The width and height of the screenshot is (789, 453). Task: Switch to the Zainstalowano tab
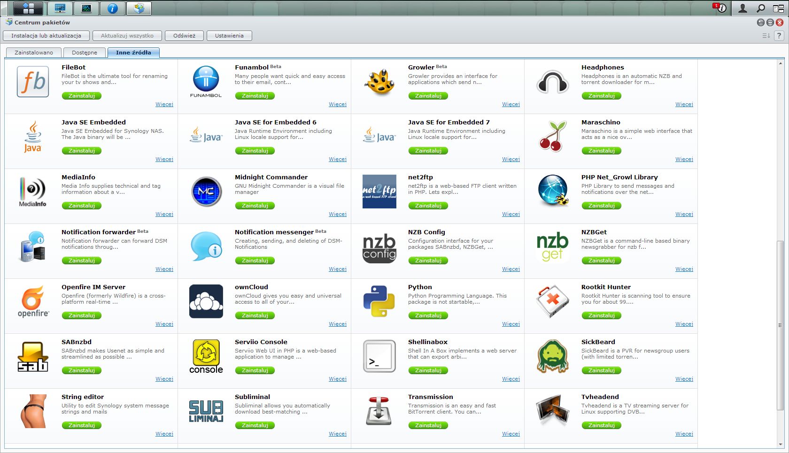(33, 53)
